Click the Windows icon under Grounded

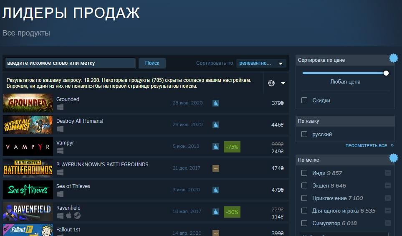60,107
